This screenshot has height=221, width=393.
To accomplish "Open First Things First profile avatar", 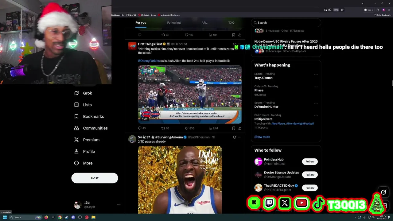I will pyautogui.click(x=132, y=46).
